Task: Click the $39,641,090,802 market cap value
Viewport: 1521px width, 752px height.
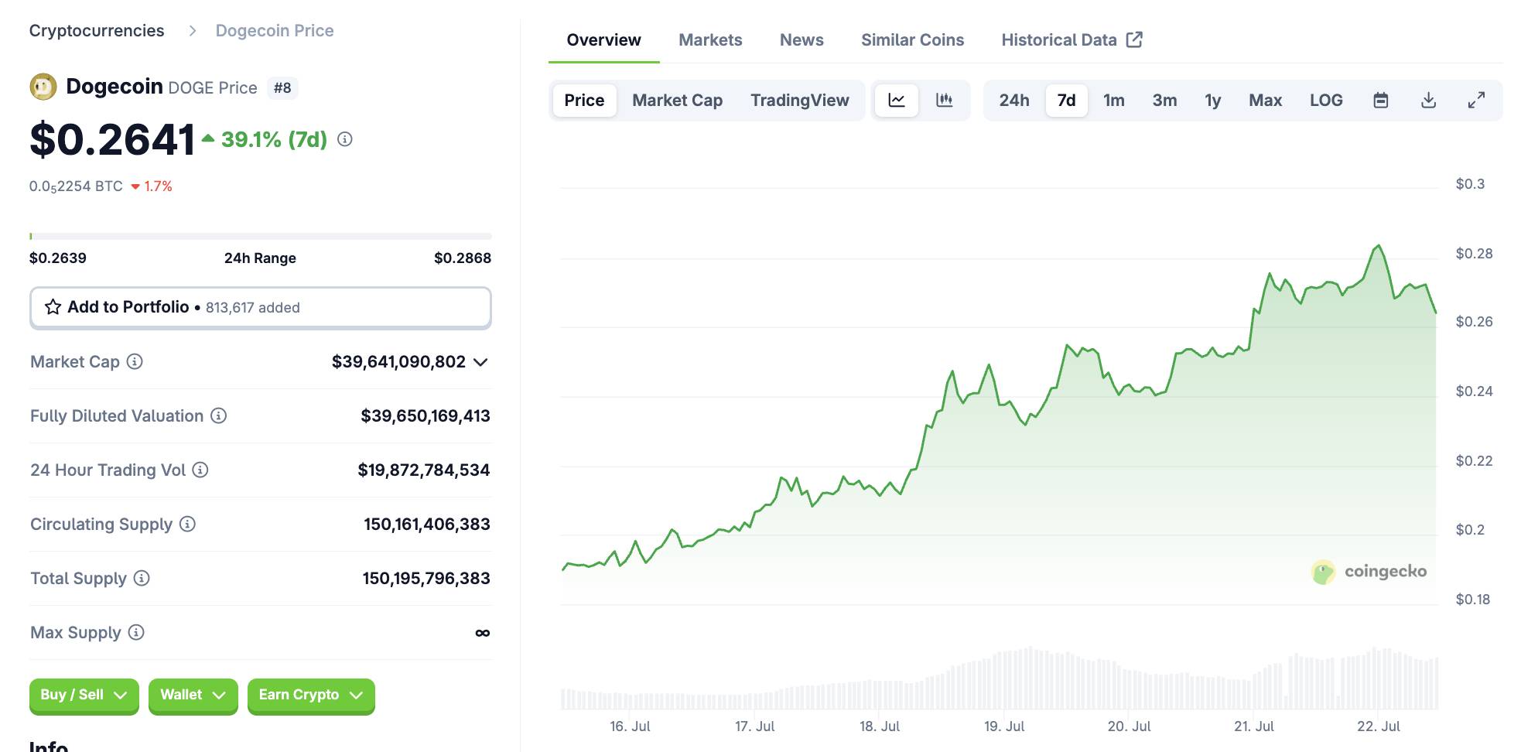Action: (398, 362)
